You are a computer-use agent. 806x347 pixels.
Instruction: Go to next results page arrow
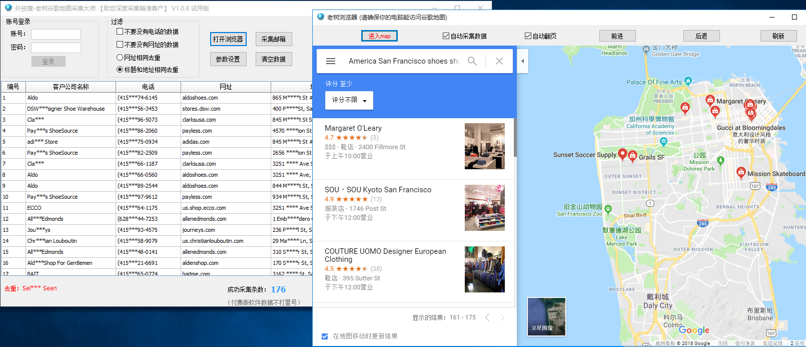click(x=502, y=317)
